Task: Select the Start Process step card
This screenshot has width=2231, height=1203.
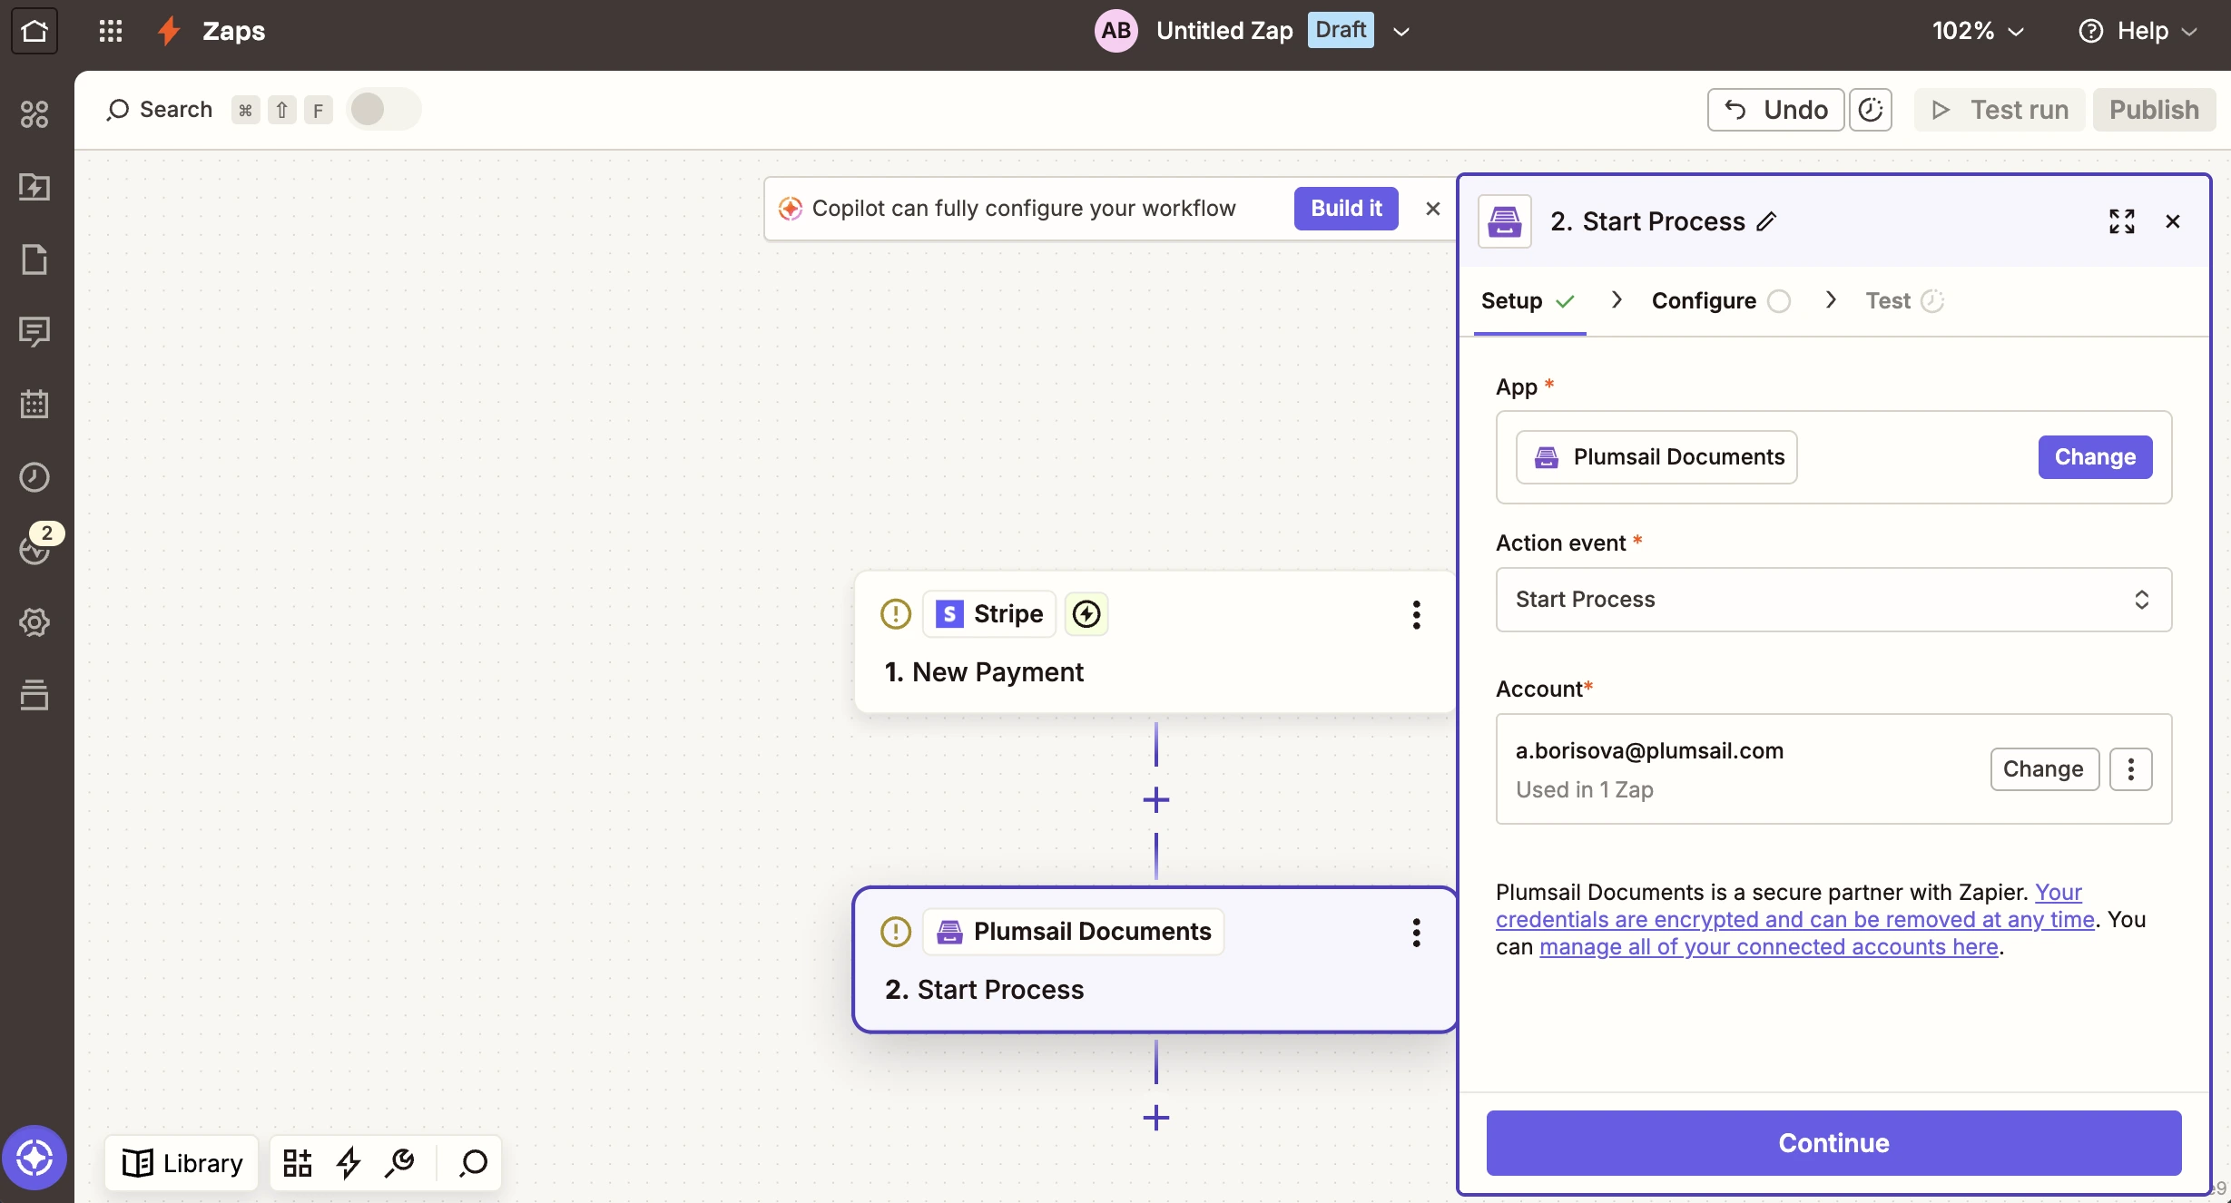Action: point(1155,960)
